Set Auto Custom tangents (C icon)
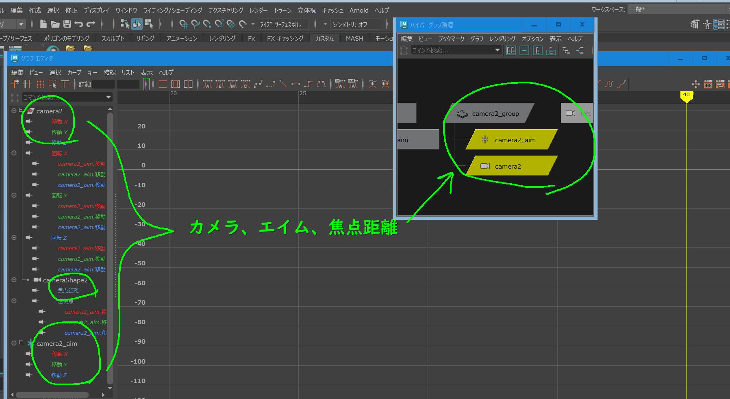 pos(245,84)
